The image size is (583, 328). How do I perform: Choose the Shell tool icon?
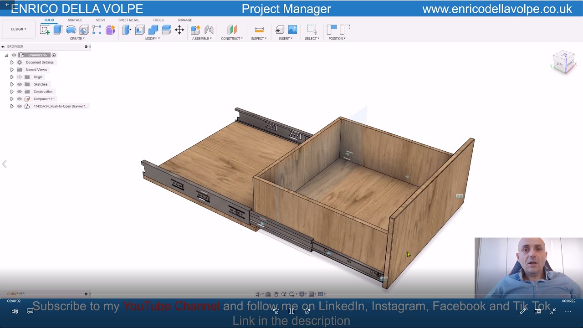140,30
